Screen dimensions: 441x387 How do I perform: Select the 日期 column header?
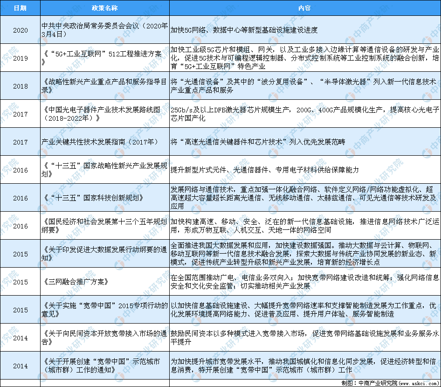coord(20,8)
